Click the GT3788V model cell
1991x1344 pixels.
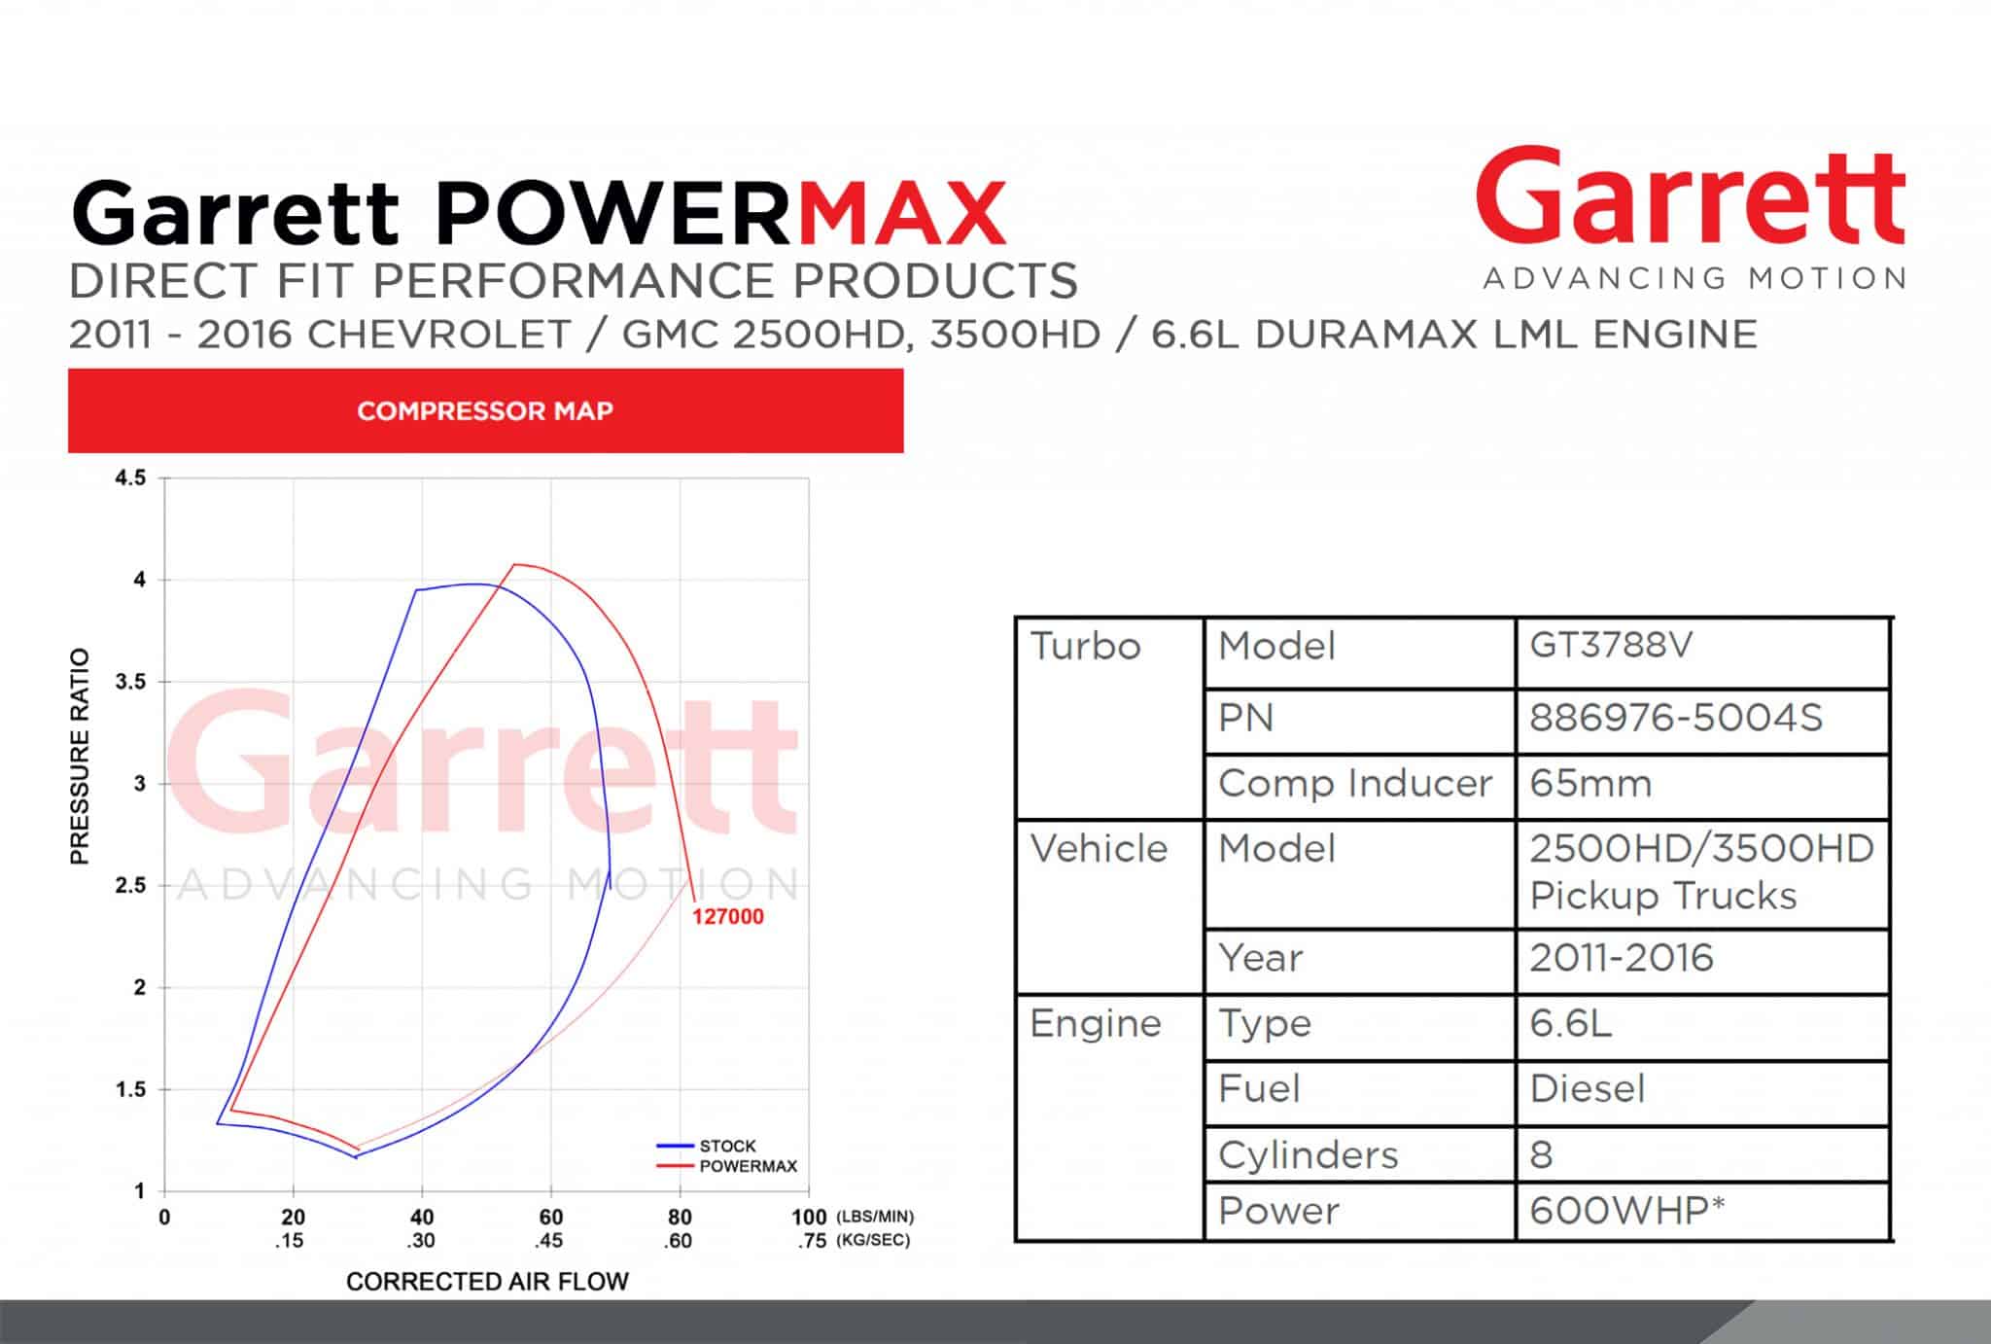point(1702,654)
